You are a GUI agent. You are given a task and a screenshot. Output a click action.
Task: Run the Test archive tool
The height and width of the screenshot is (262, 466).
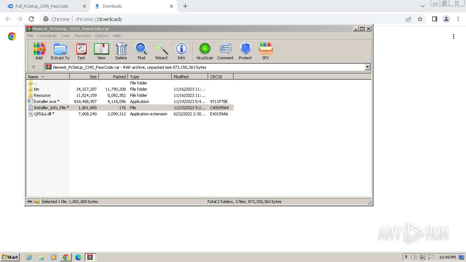[x=81, y=51]
